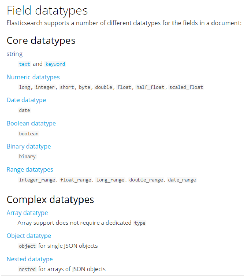Open the Array datatype link

pyautogui.click(x=27, y=213)
